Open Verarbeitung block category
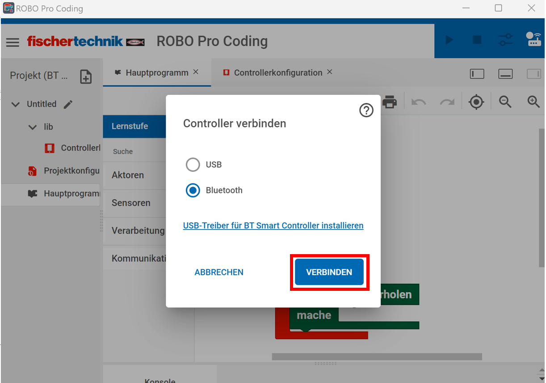The height and width of the screenshot is (383, 546). point(134,231)
